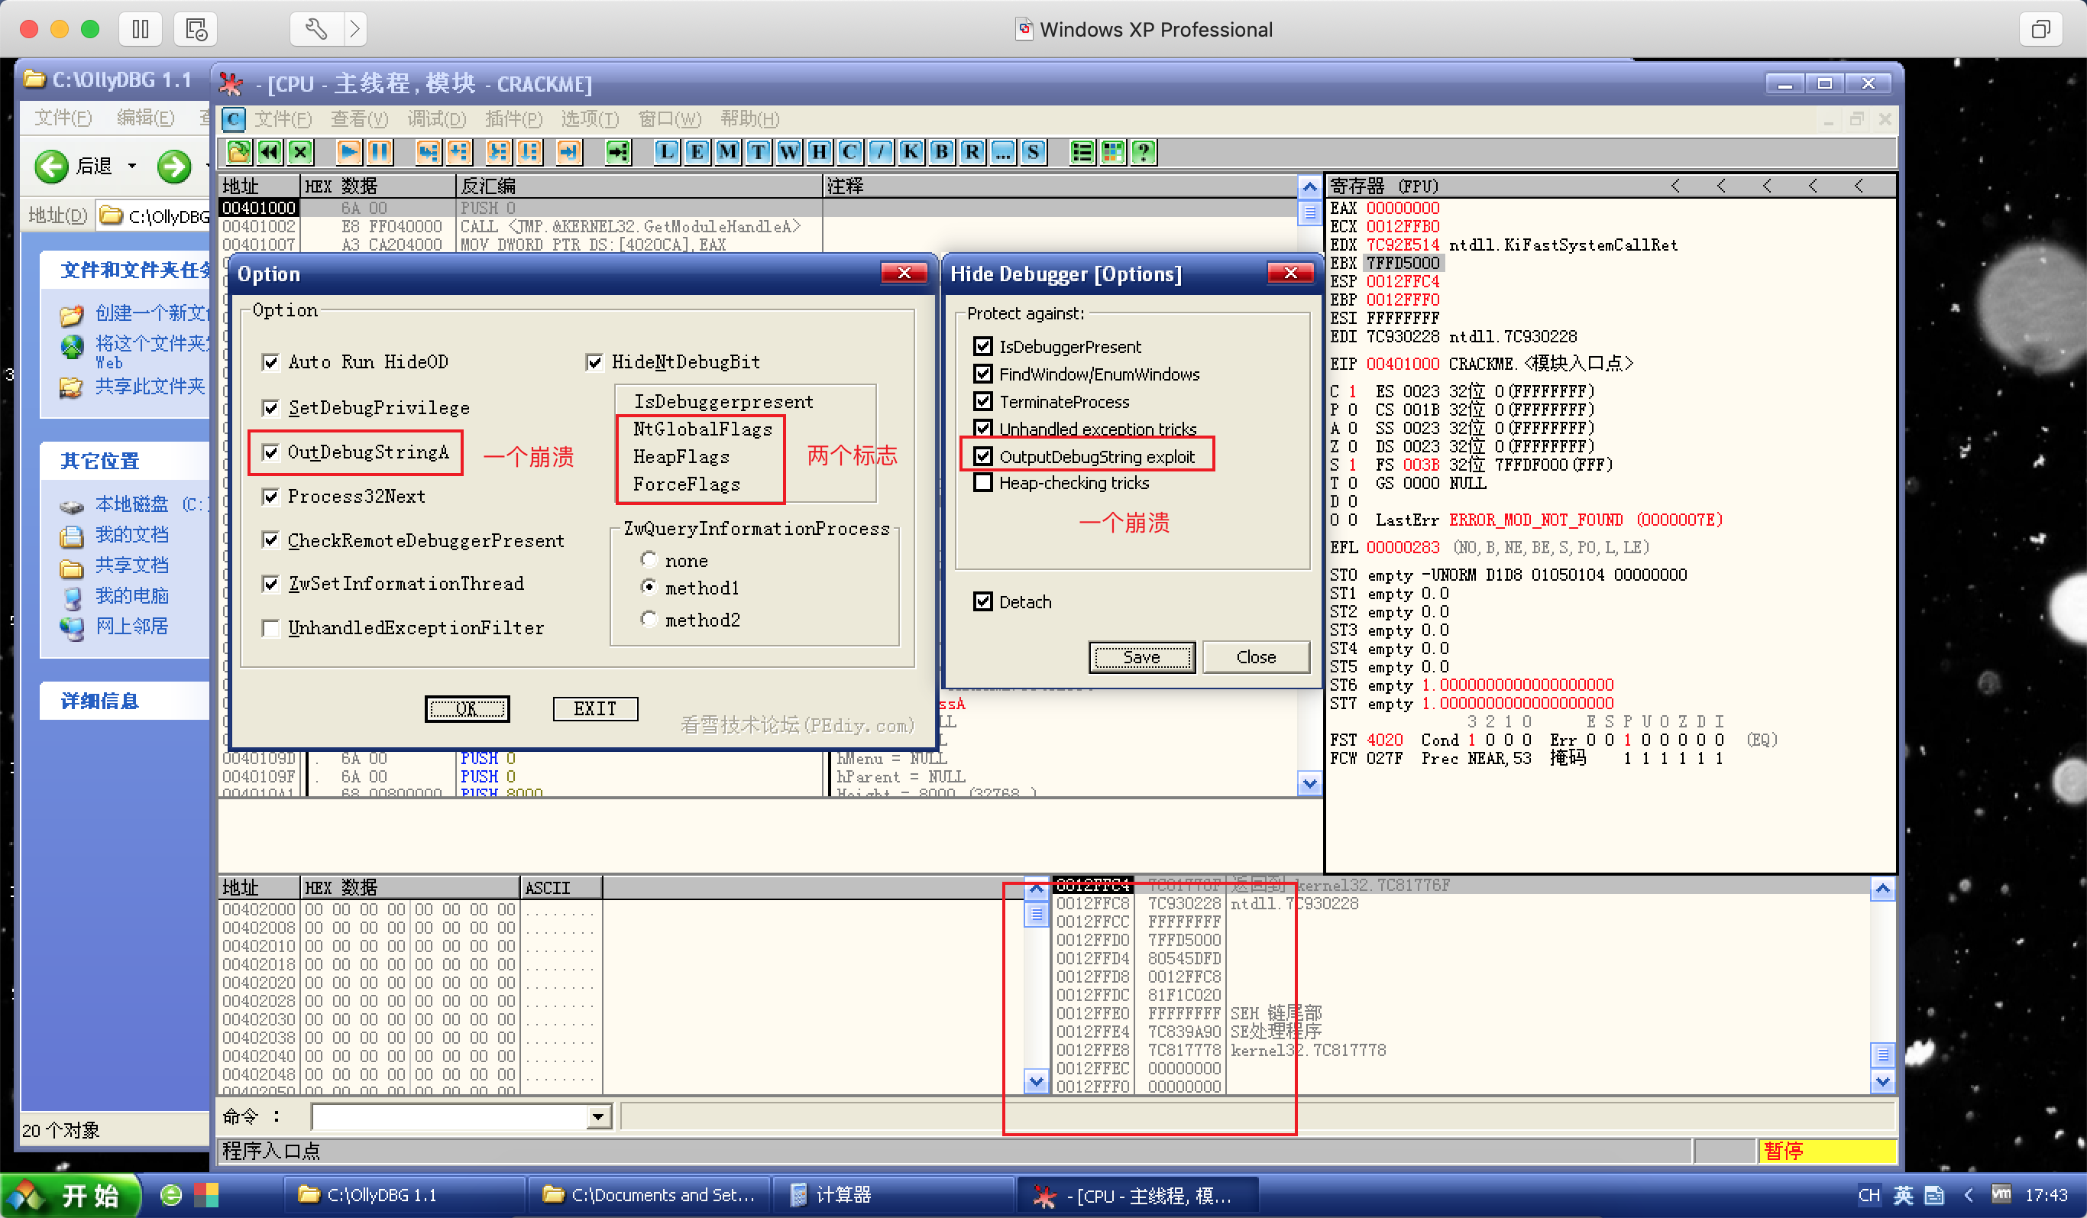
Task: Click the green Help question mark icon
Action: [1144, 151]
